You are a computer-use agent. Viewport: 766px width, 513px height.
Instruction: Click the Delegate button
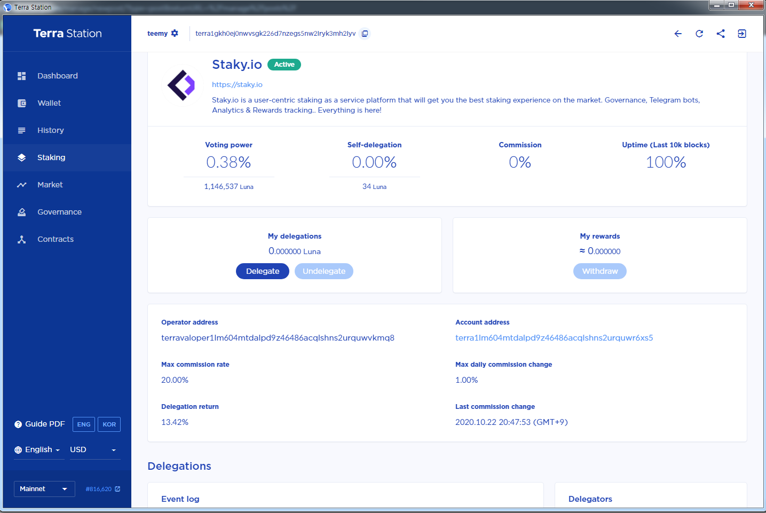[263, 271]
